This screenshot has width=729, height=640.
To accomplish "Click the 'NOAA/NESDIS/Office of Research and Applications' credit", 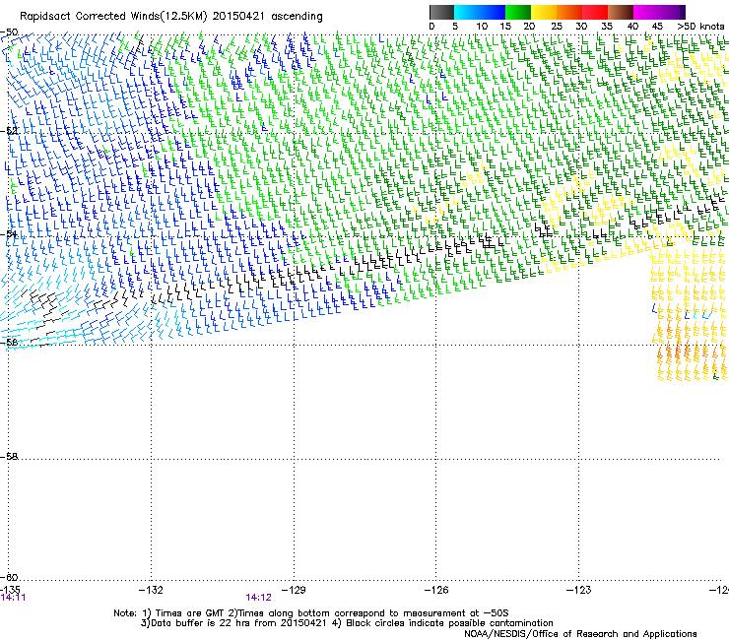I will tap(580, 634).
